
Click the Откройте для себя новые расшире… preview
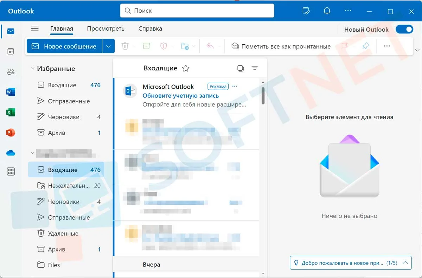click(194, 105)
